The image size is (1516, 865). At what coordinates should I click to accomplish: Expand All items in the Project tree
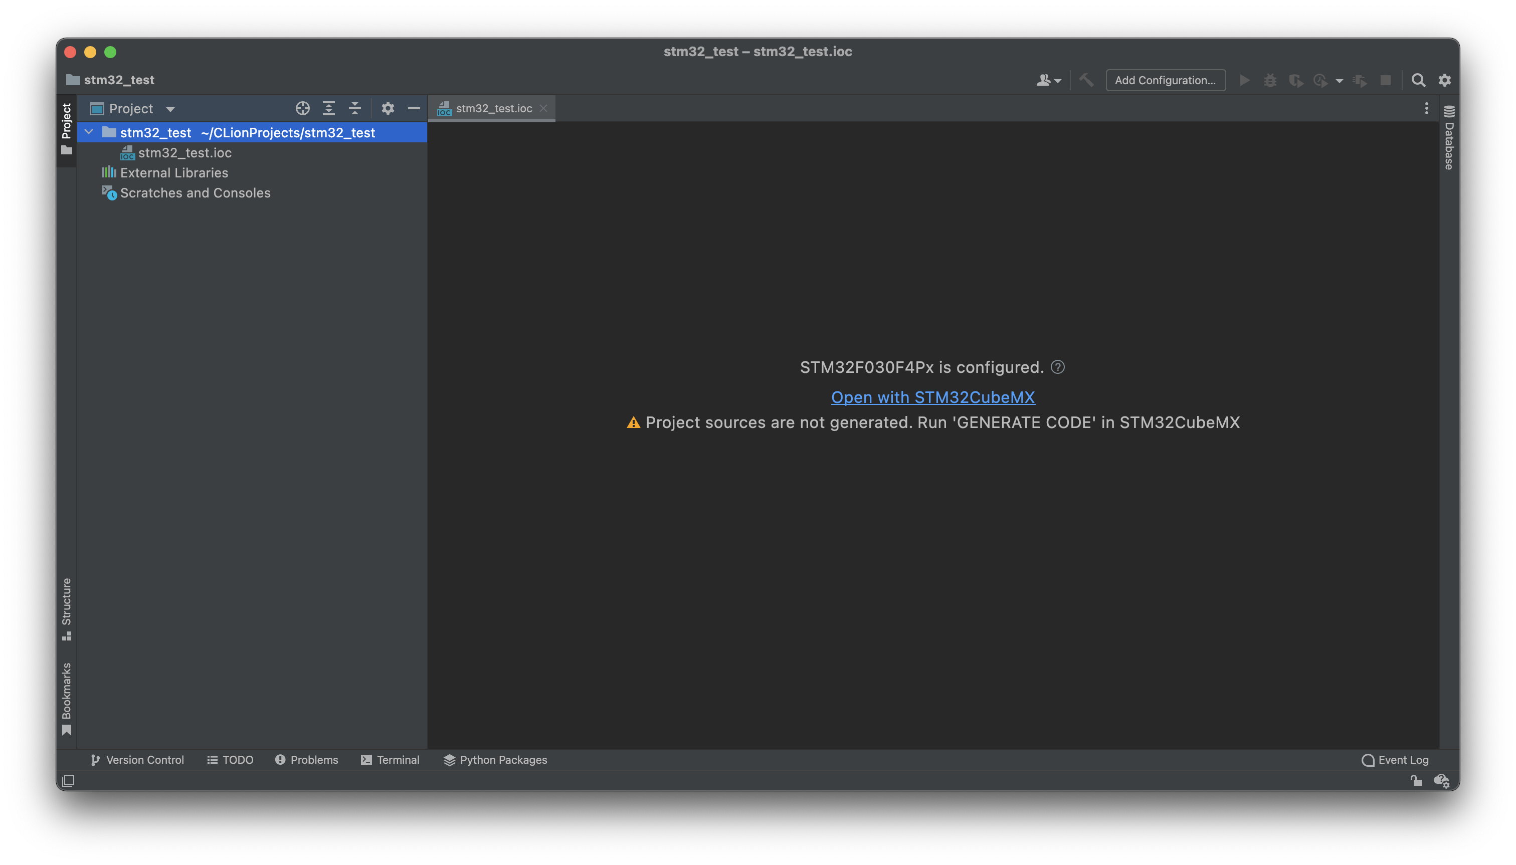click(x=329, y=108)
